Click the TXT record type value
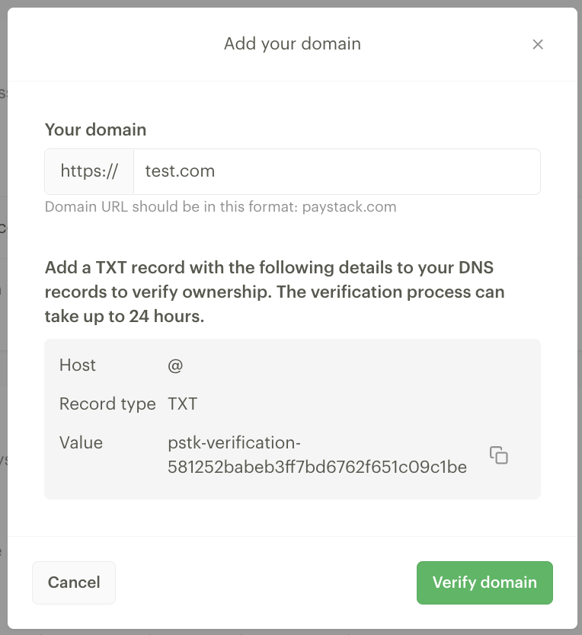Viewport: 582px width, 635px height. 182,404
